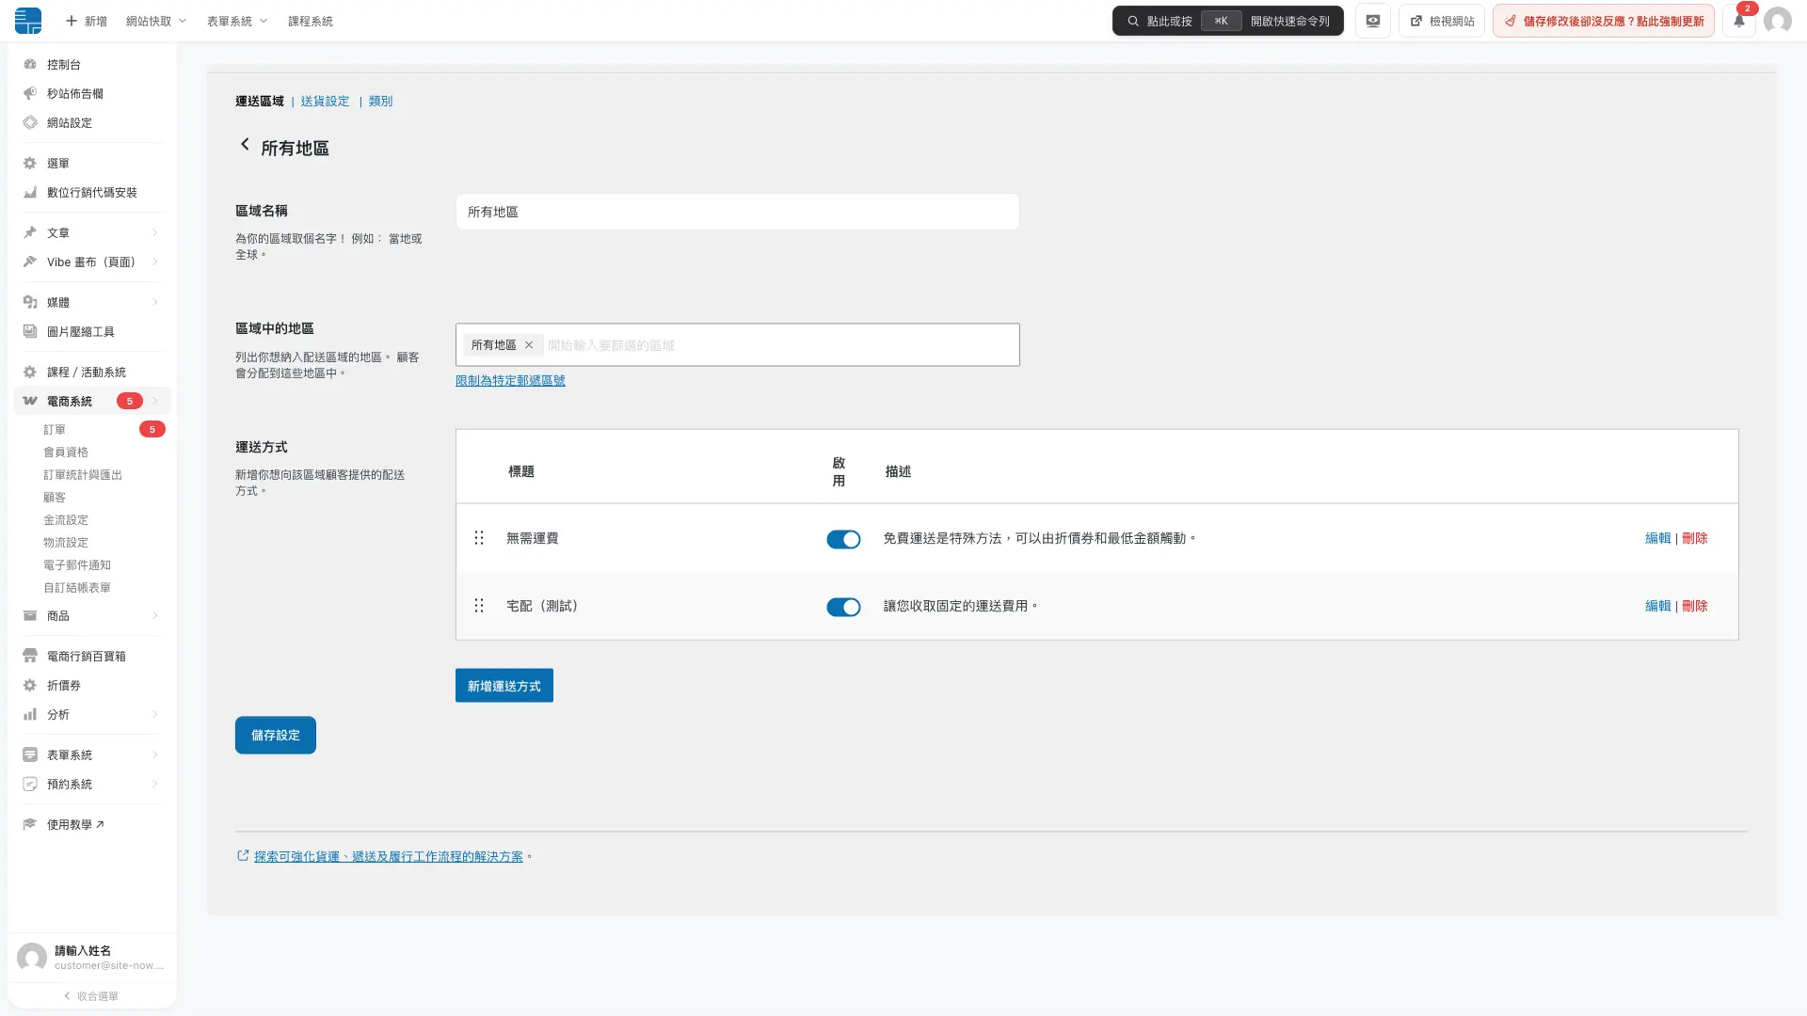The width and height of the screenshot is (1807, 1016).
Task: Grab the drag handle of 無需運費 row
Action: [x=479, y=538]
